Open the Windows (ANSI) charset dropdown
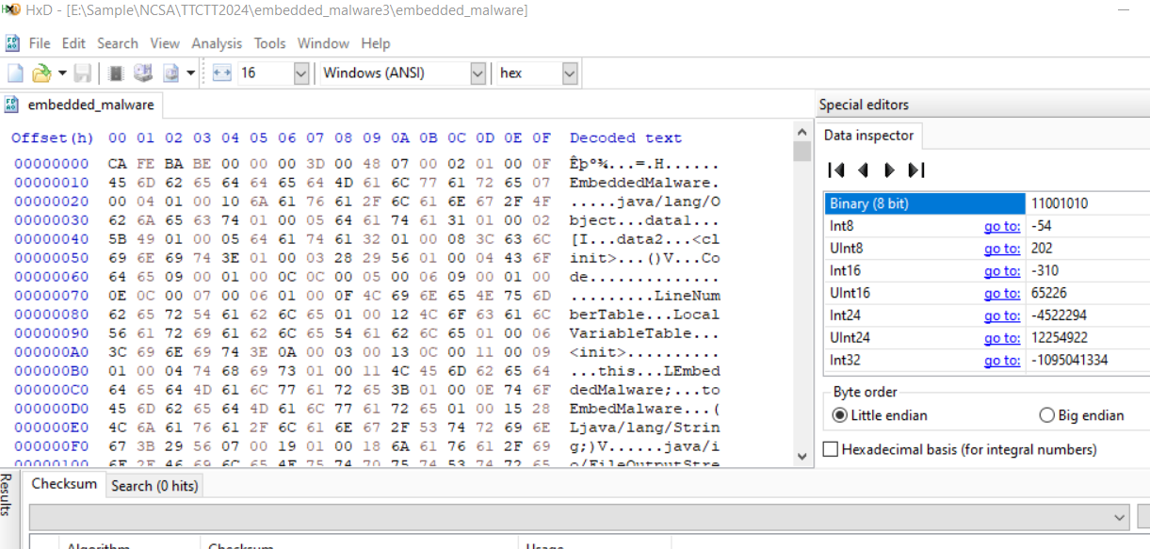The image size is (1150, 549). click(478, 73)
